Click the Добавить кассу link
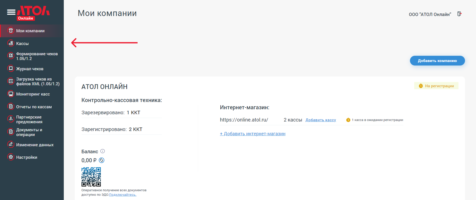The height and width of the screenshot is (200, 476). (x=321, y=120)
